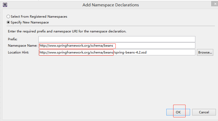Click the instruction text about prefix and URI

67,31
